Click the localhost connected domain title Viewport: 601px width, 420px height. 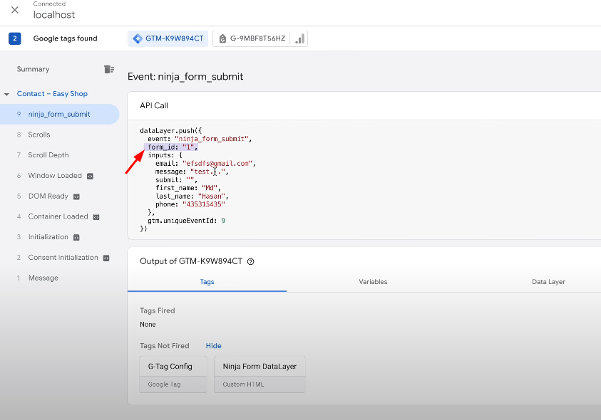click(x=54, y=14)
